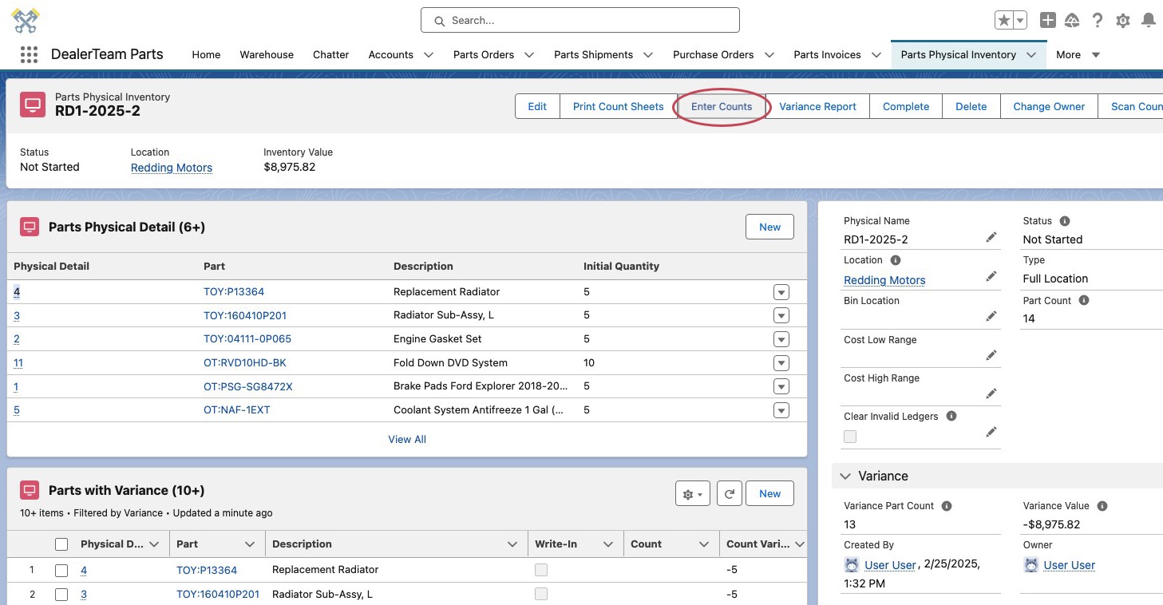Collapse the Variance section

(x=845, y=476)
